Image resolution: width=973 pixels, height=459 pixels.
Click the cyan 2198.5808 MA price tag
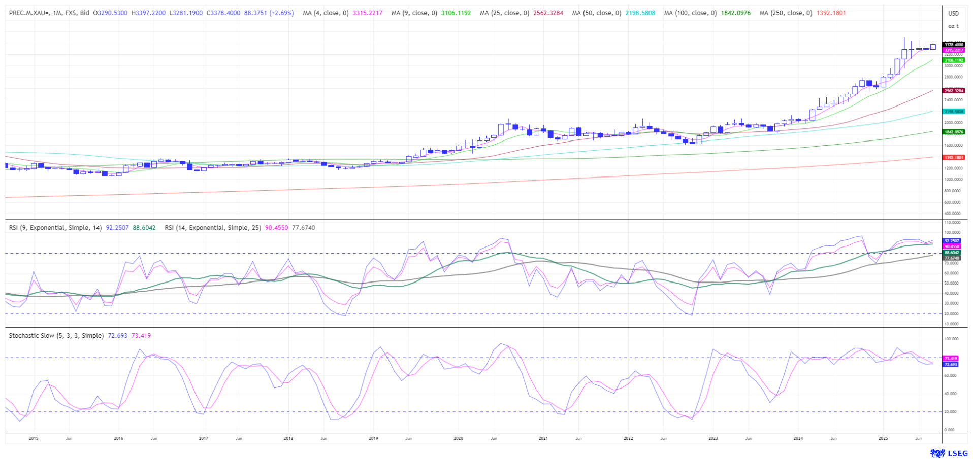(x=953, y=112)
